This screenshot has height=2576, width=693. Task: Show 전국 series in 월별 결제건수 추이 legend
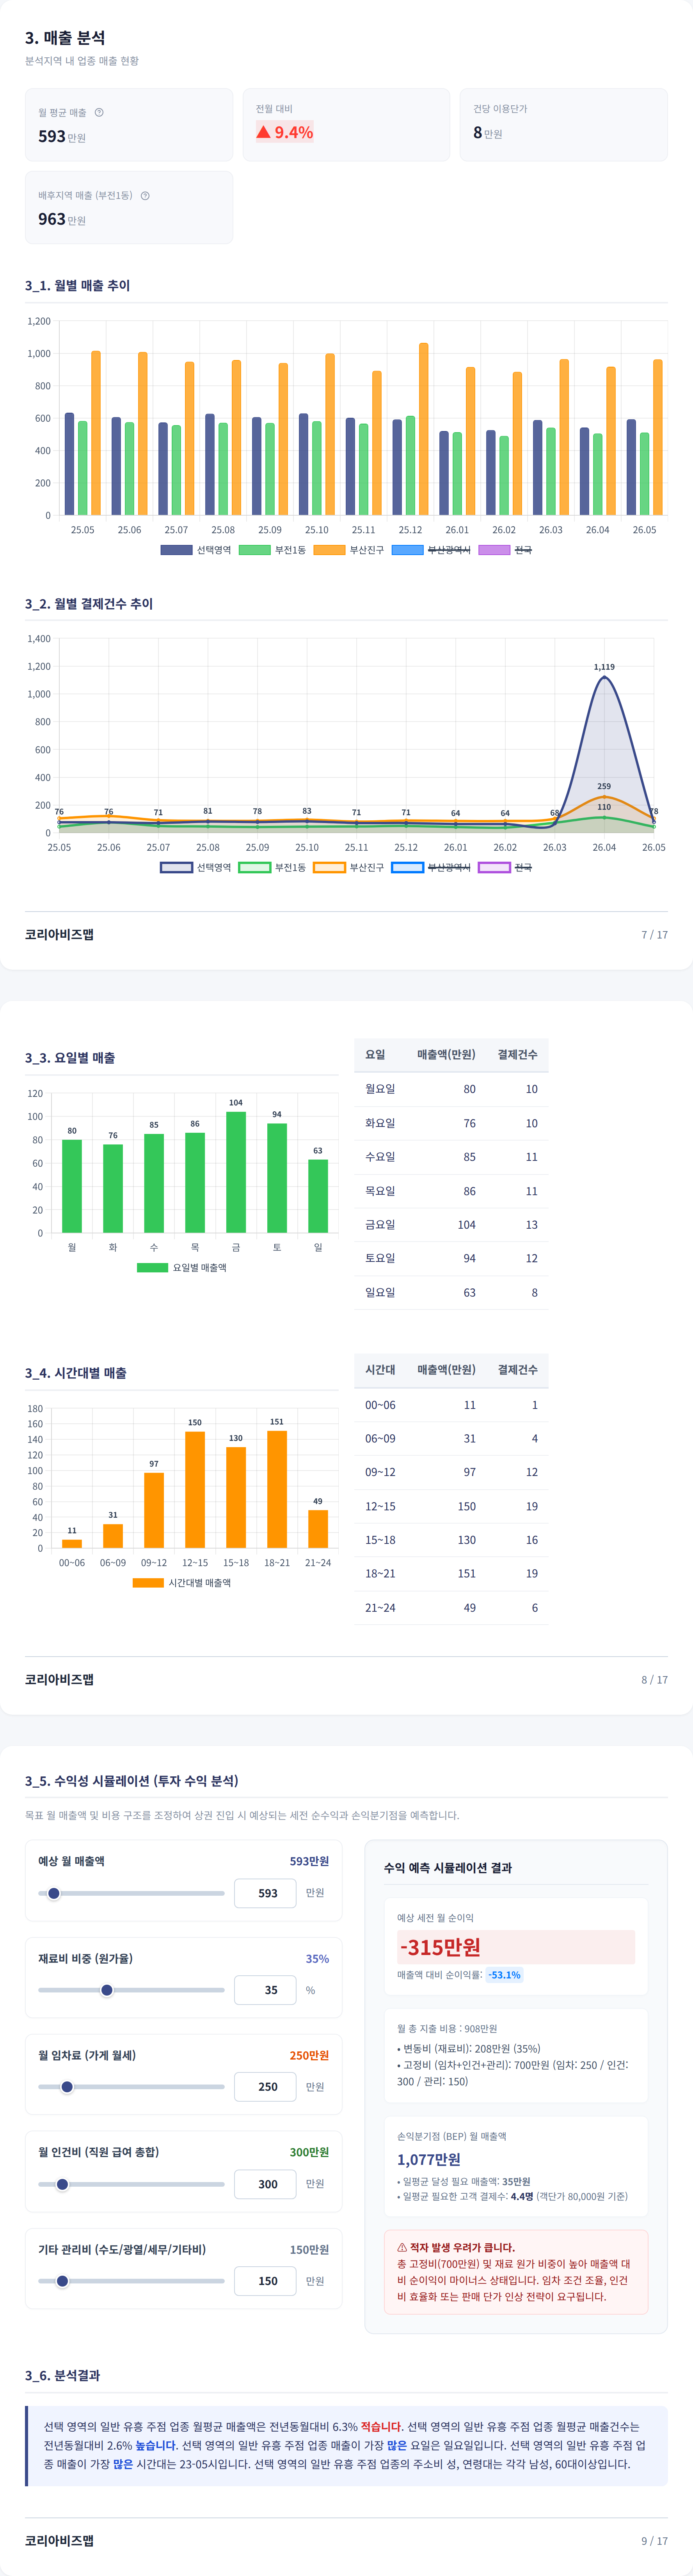pos(505,867)
